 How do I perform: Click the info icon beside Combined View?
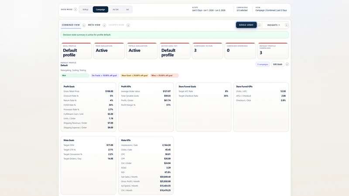click(x=84, y=25)
